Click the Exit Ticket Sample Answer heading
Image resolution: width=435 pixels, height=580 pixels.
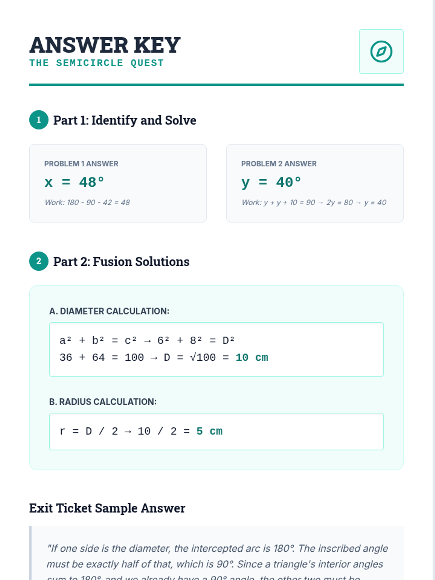point(107,508)
